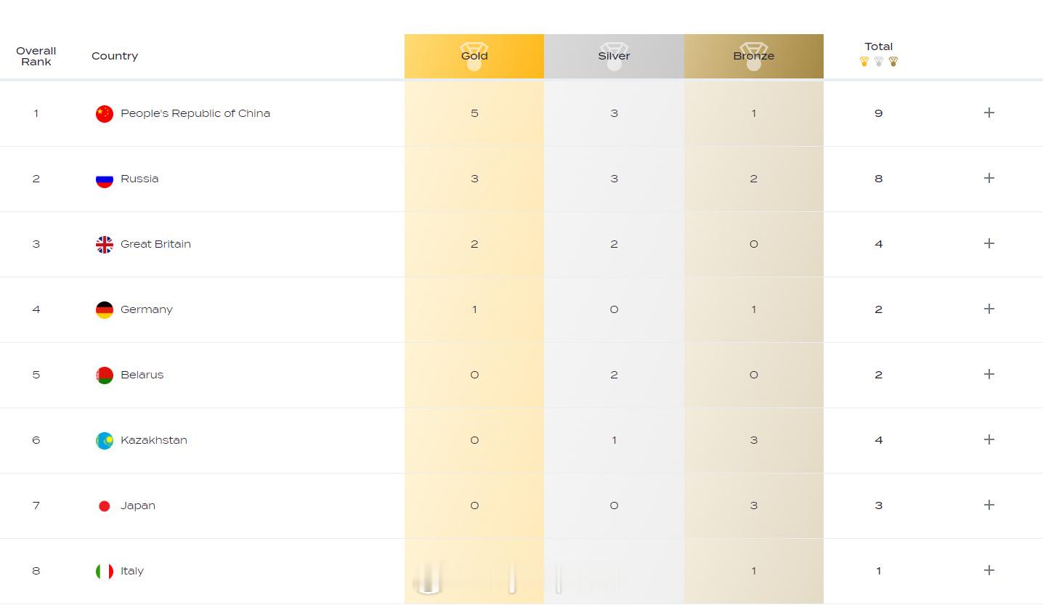The height and width of the screenshot is (605, 1043).
Task: Expand the Russia row with plus sign
Action: point(989,178)
